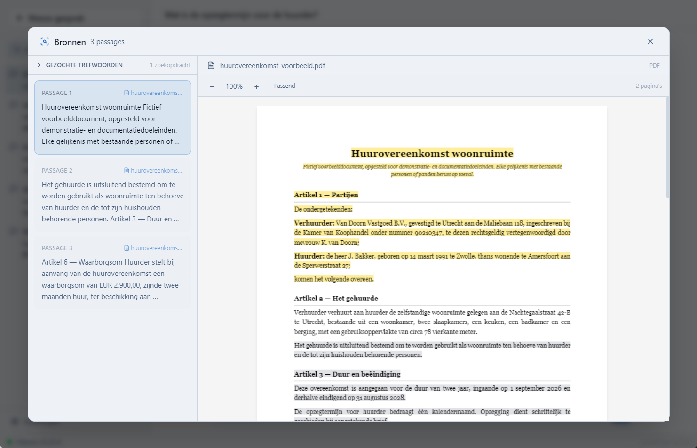Zoom out with the minus button
The image size is (697, 448).
[212, 86]
